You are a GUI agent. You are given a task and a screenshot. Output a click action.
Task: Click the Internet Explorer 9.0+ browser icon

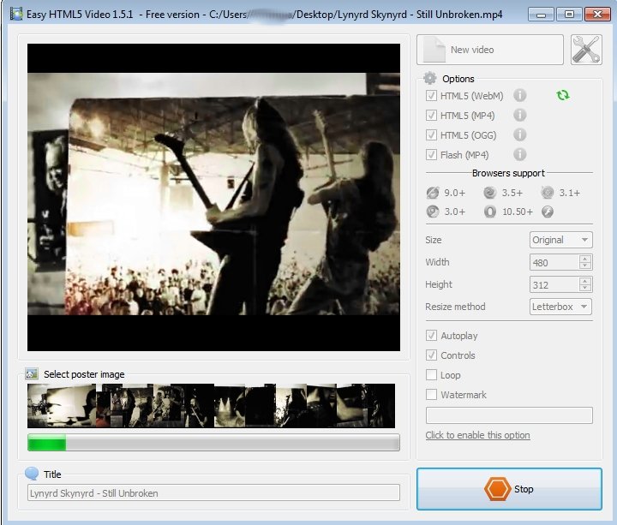tap(433, 193)
